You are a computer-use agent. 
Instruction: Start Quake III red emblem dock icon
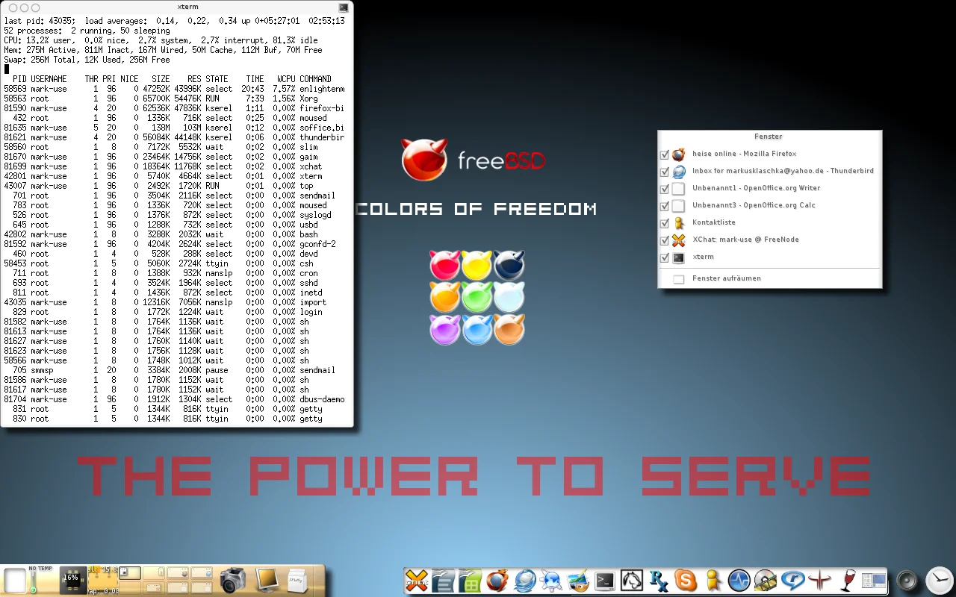click(x=820, y=580)
